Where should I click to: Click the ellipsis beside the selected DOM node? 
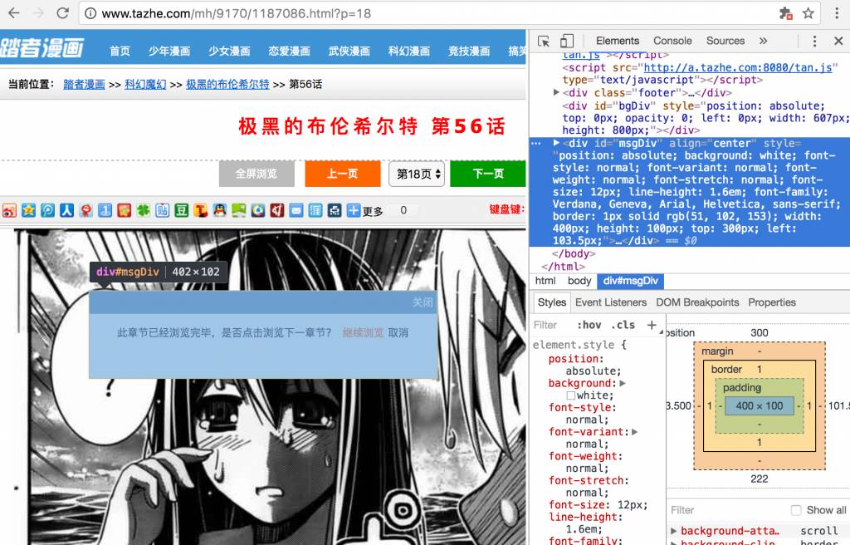tap(536, 143)
